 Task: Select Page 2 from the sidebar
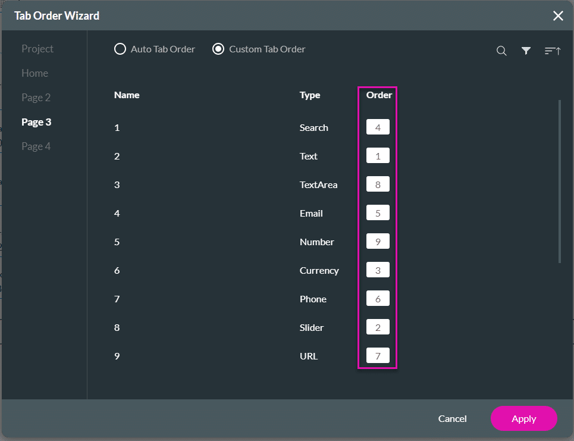pos(36,97)
